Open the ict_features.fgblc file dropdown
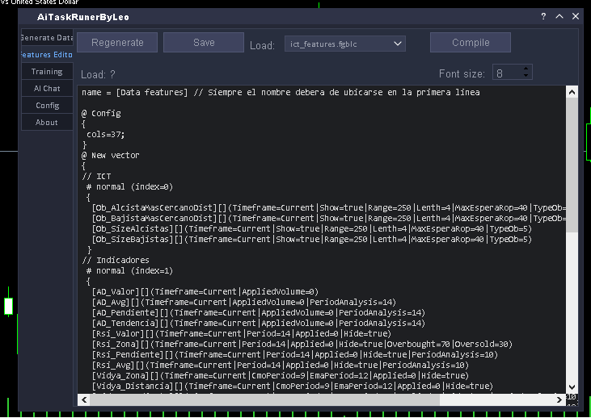The image size is (591, 418). pos(345,44)
